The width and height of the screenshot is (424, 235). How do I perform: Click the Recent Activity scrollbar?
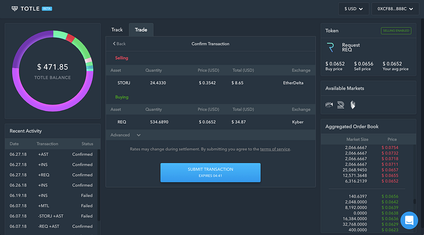(99, 185)
